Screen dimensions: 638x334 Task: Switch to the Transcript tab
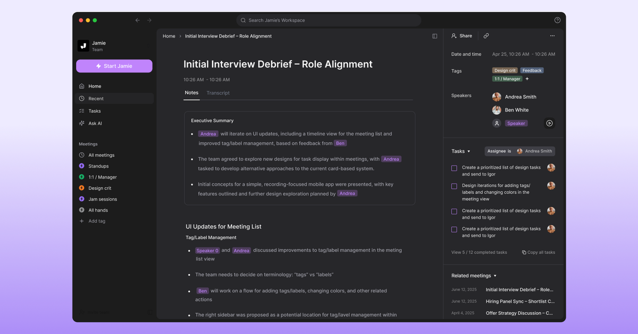click(x=218, y=93)
